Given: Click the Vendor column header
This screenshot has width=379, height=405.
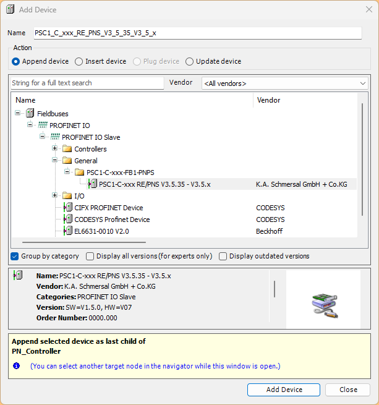Looking at the screenshot, I should click(x=305, y=100).
